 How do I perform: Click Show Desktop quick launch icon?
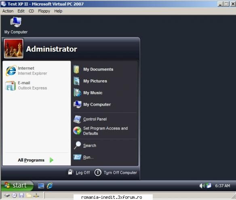coord(41,186)
